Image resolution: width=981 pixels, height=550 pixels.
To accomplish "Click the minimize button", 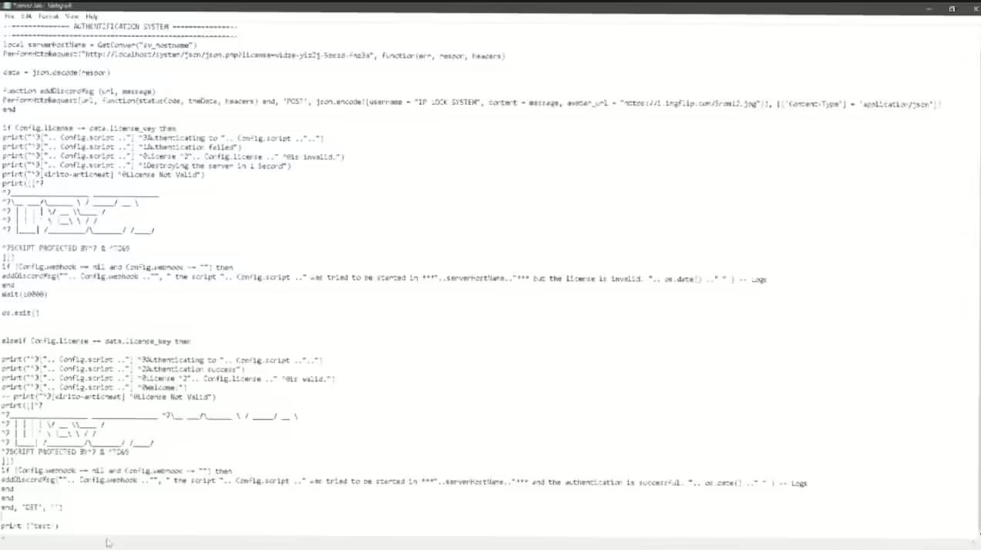I will 929,8.
